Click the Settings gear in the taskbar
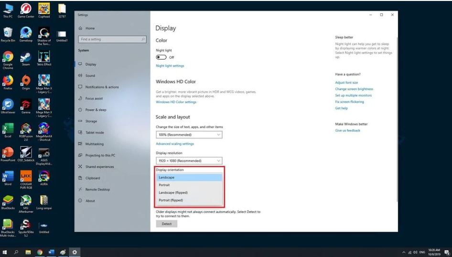 [x=74, y=252]
